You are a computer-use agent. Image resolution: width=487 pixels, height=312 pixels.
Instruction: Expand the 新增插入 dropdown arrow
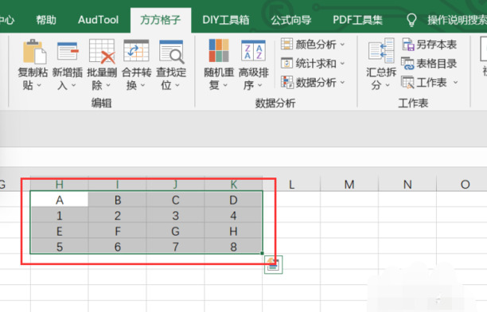pos(74,85)
